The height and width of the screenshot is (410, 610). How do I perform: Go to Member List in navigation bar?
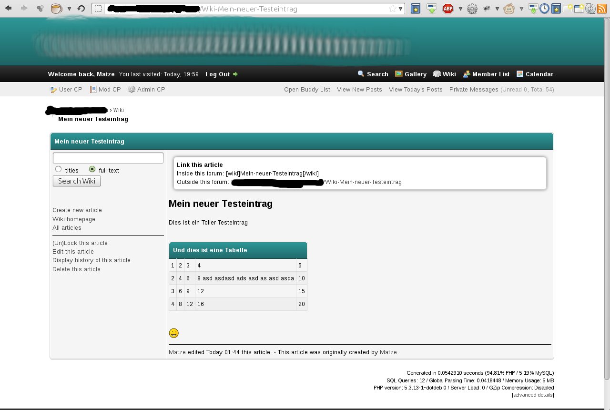(486, 74)
